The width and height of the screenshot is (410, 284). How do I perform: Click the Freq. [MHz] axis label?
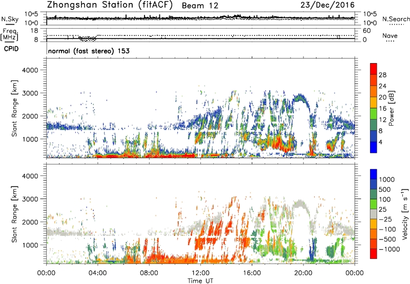point(9,35)
